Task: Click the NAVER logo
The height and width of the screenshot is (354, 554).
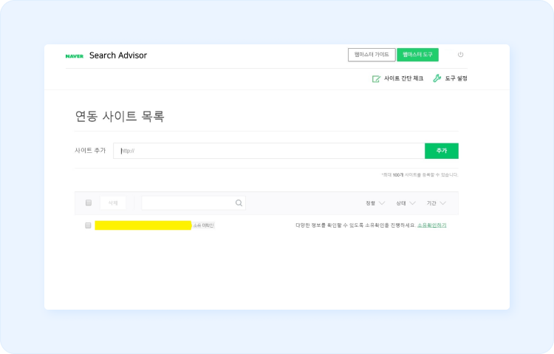Action: pyautogui.click(x=74, y=55)
